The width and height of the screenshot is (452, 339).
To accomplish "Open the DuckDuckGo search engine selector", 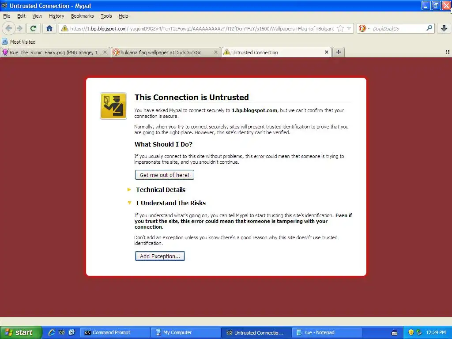I will [364, 28].
